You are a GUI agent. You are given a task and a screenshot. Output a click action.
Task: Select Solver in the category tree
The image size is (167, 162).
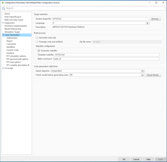point(7,14)
